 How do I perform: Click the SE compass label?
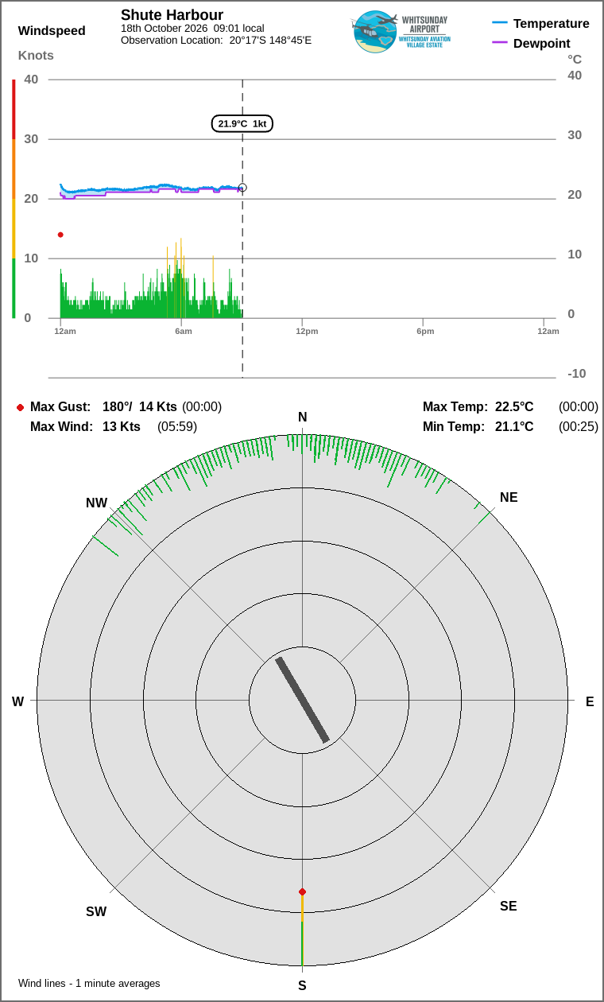pos(509,907)
